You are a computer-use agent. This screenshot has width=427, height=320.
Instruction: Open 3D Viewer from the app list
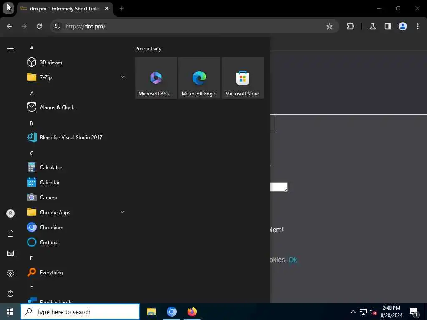pos(76,62)
